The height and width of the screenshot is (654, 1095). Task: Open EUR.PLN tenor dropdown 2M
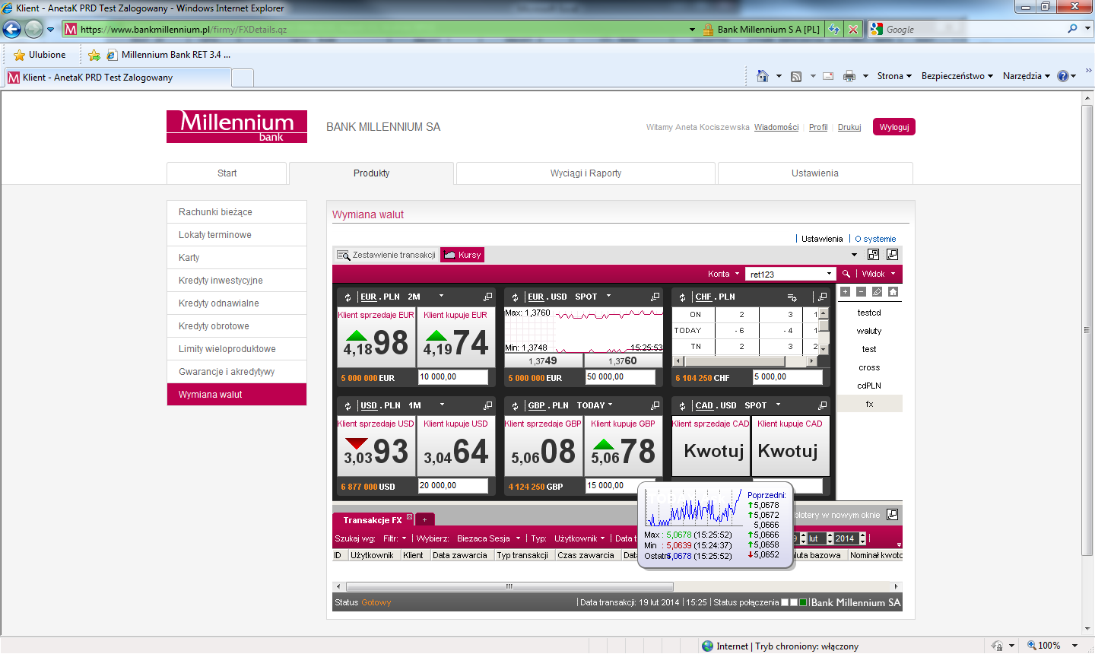[x=441, y=297]
